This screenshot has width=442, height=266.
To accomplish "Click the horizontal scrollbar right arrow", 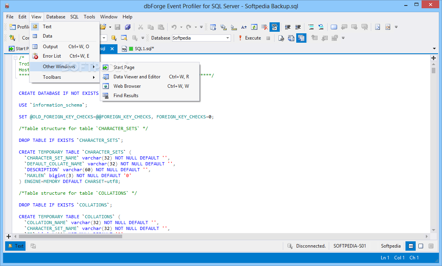I will coord(427,237).
